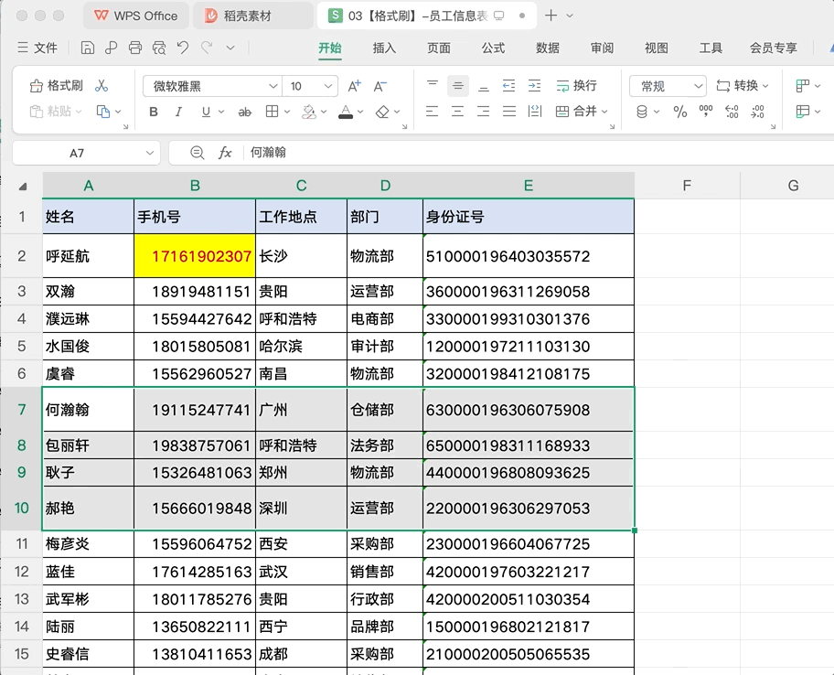Click the align right icon
This screenshot has height=675, width=834.
pos(484,112)
